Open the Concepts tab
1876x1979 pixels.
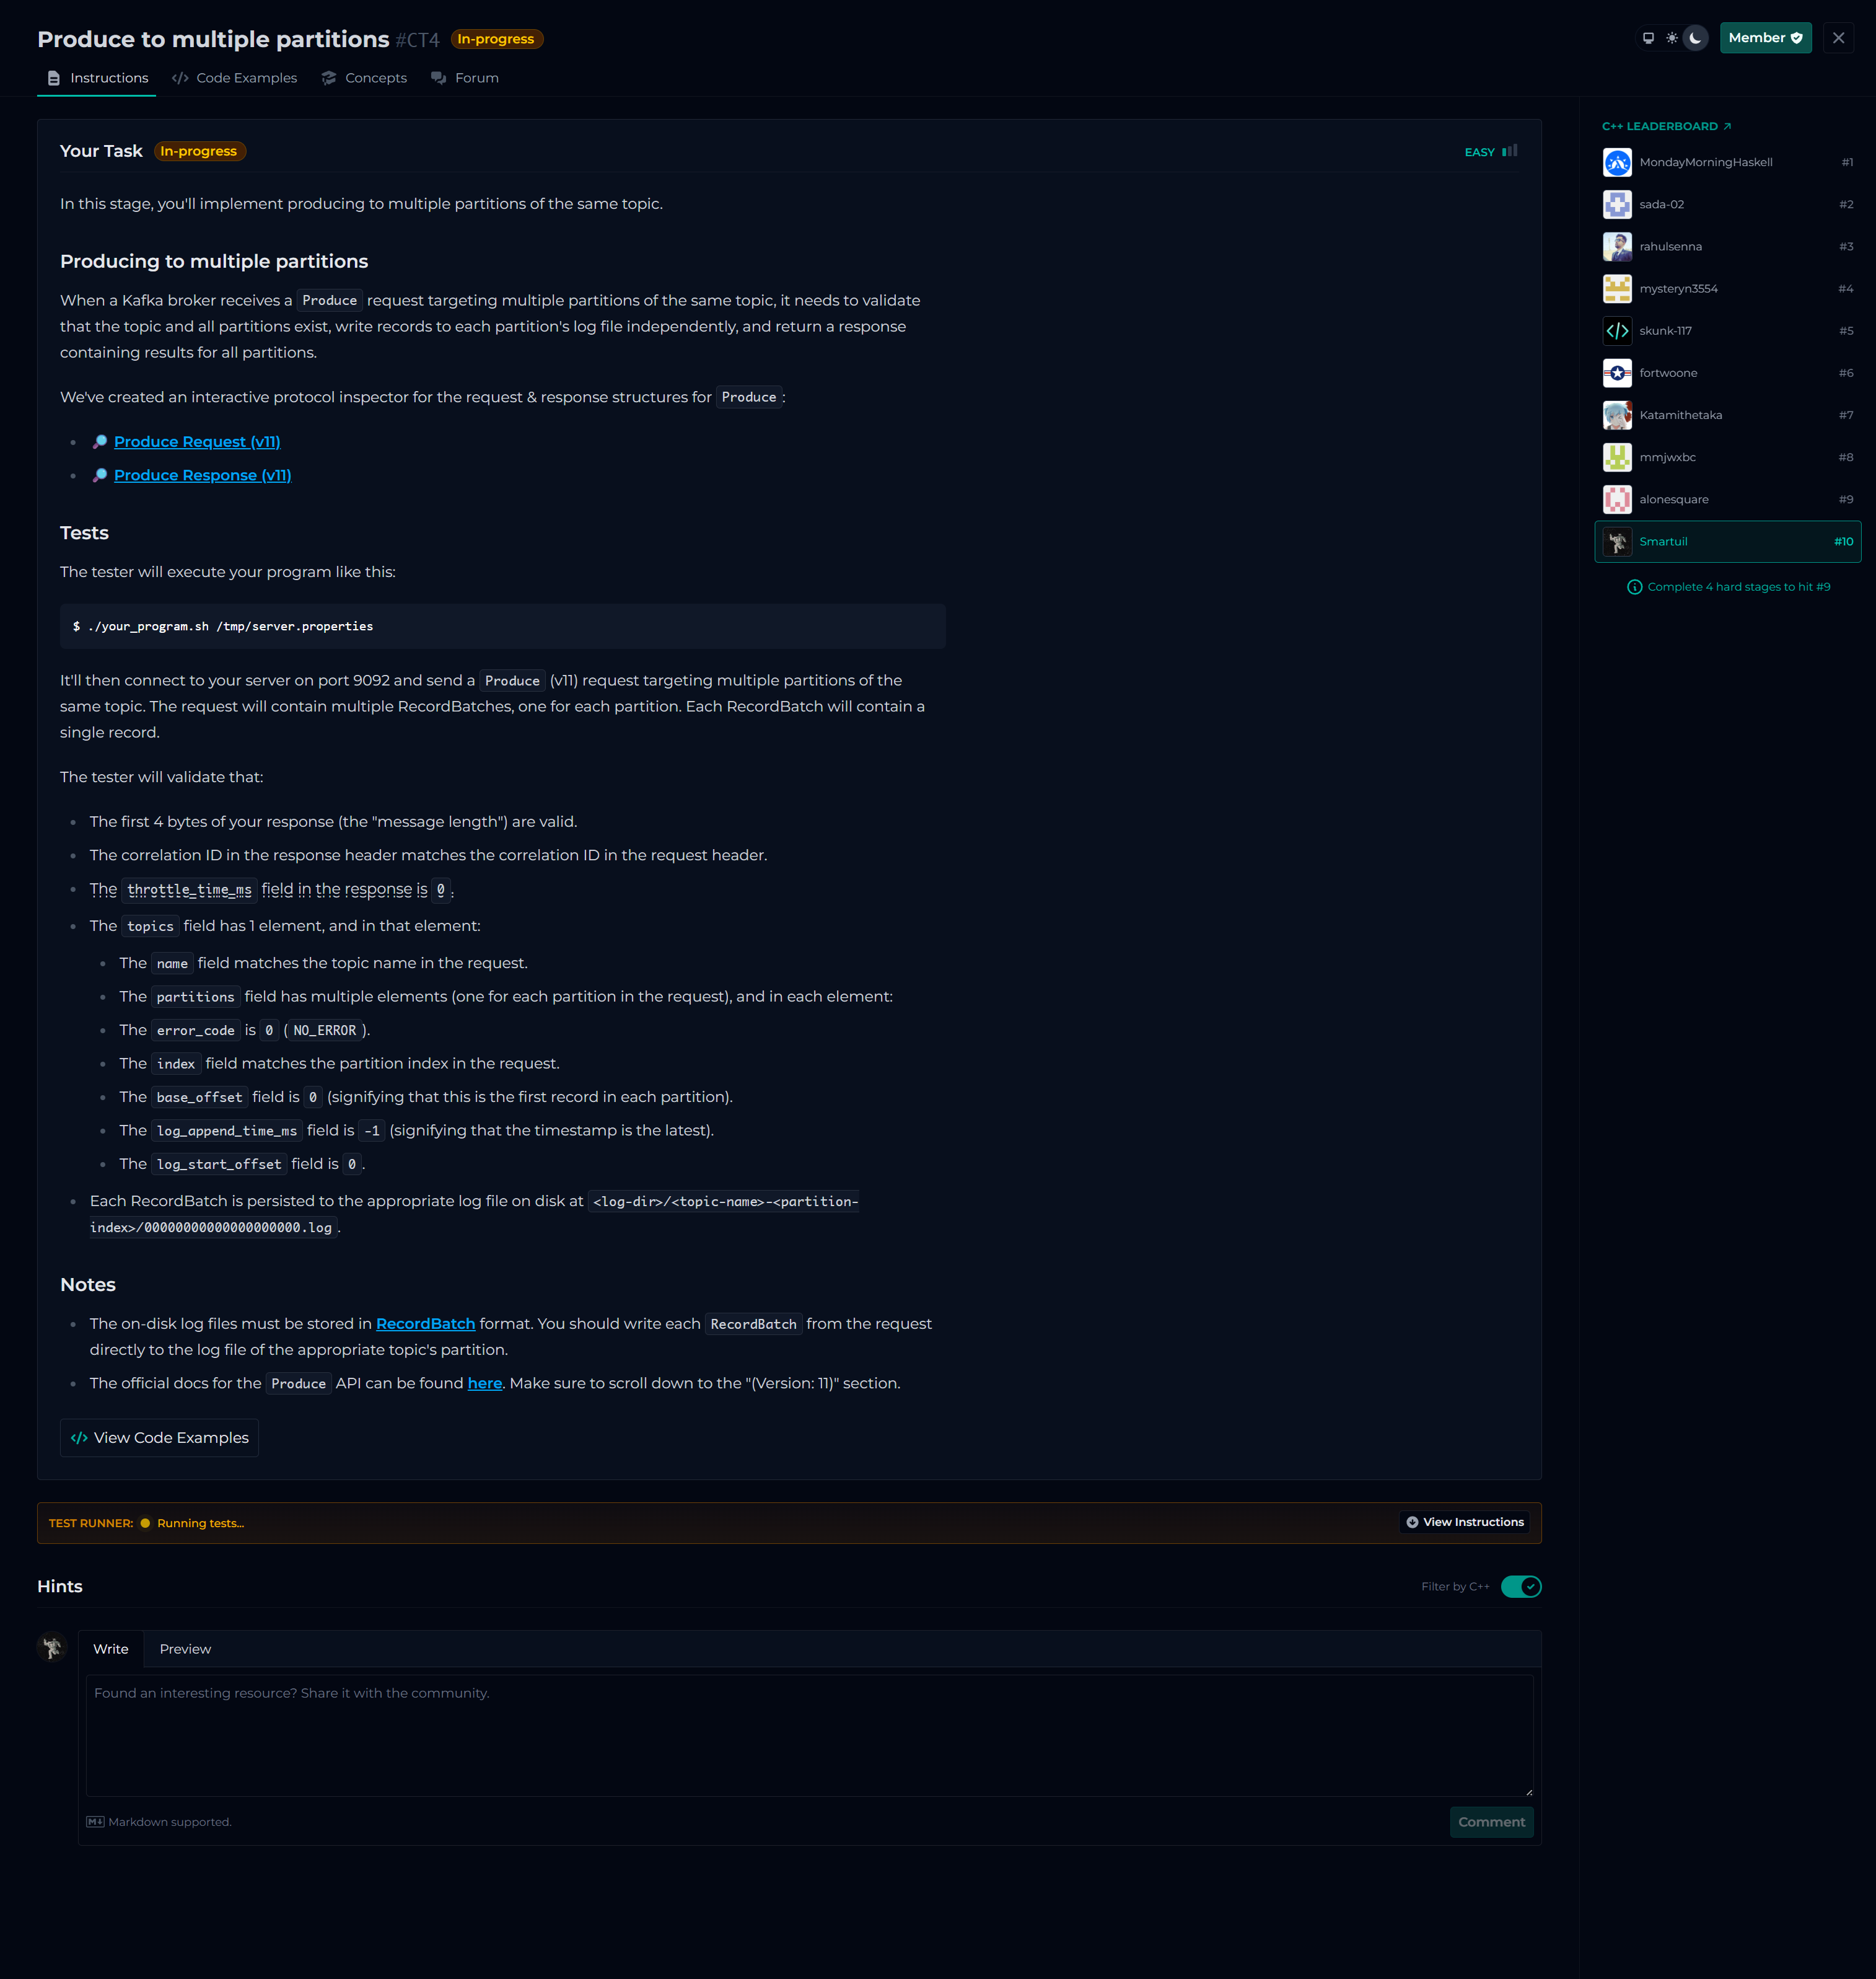[x=364, y=78]
